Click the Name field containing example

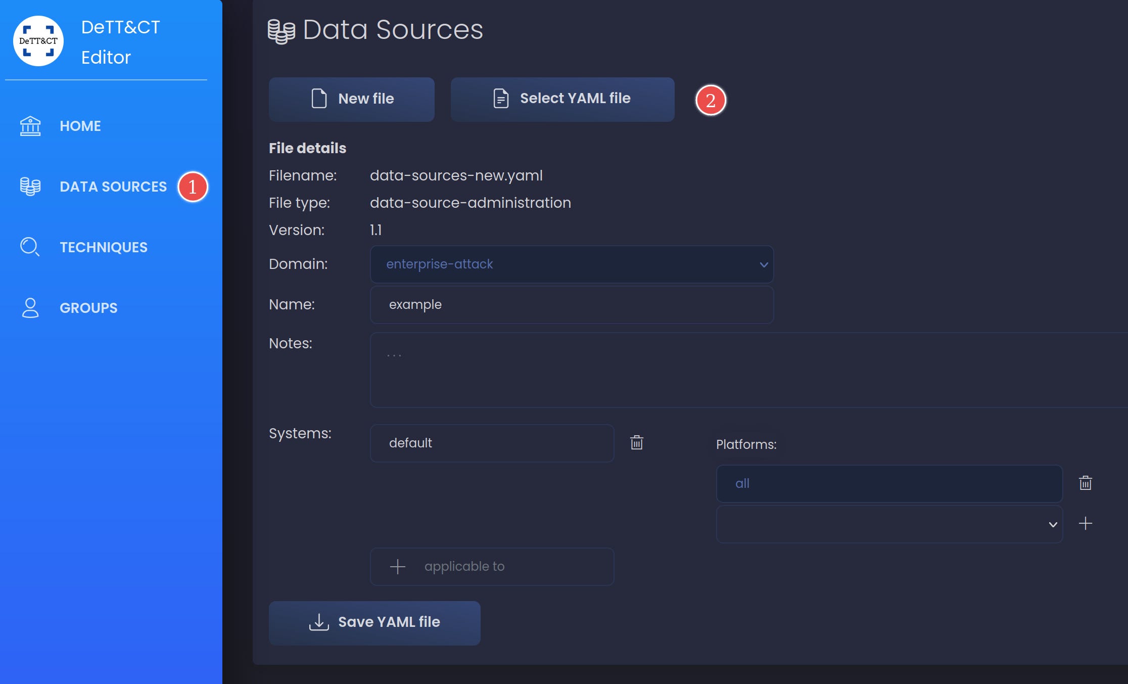coord(571,304)
